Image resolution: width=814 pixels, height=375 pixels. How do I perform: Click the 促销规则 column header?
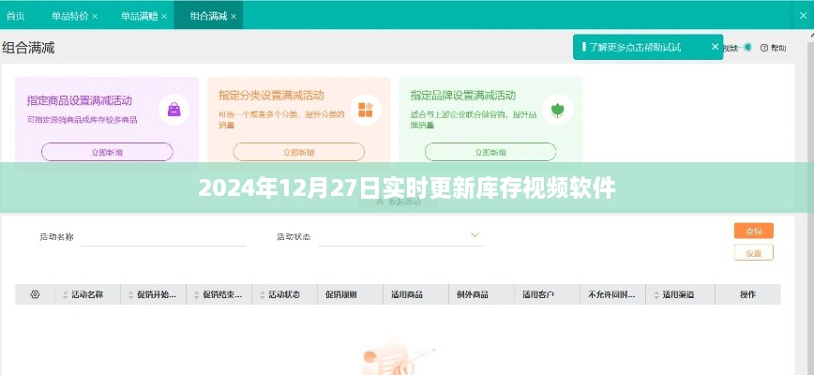pos(341,294)
